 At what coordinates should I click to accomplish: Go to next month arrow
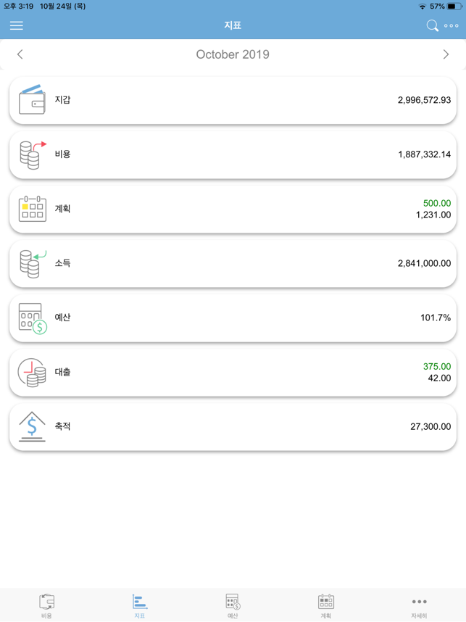446,54
